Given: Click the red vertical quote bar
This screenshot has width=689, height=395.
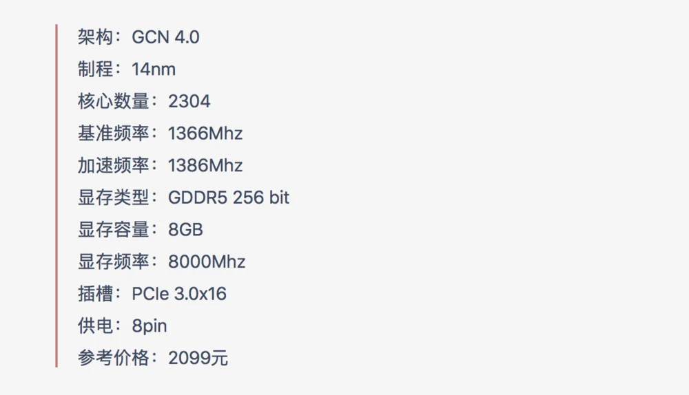Looking at the screenshot, I should tap(56, 195).
